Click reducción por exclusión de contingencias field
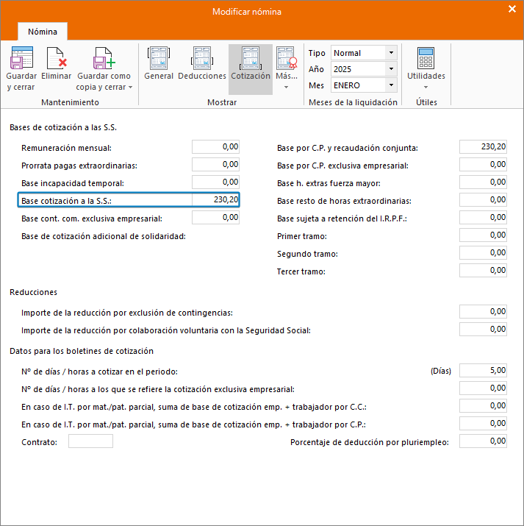The height and width of the screenshot is (526, 524). tap(483, 312)
